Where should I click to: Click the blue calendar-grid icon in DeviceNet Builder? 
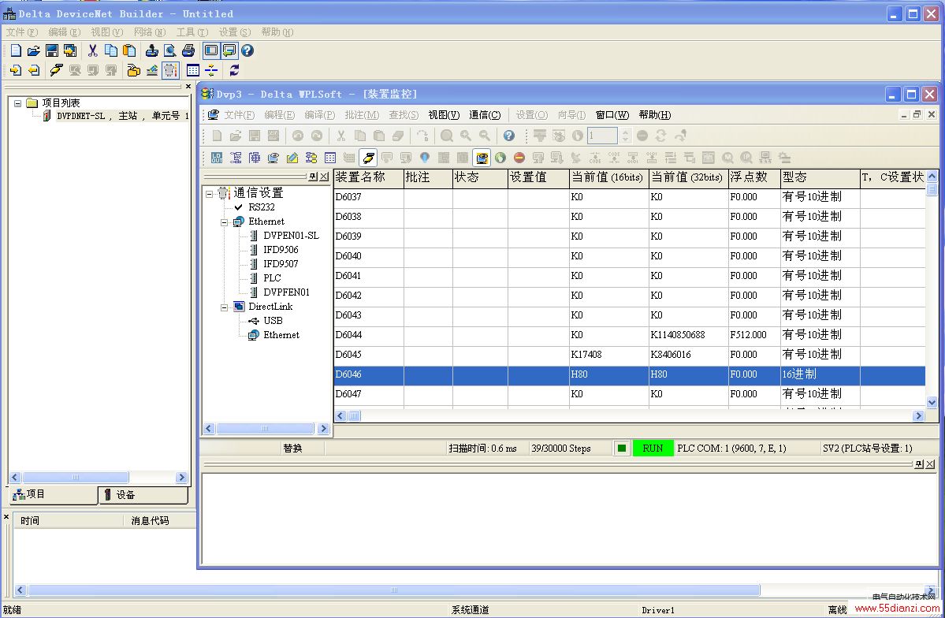click(x=193, y=70)
